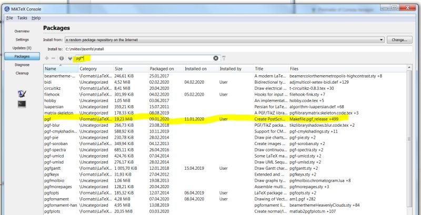Open the File menu
The image size is (421, 215).
click(9, 18)
